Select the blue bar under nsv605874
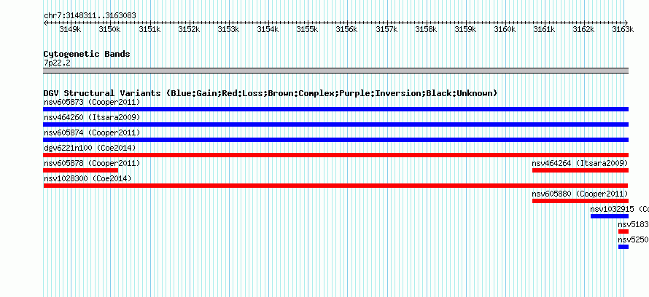The height and width of the screenshot is (297, 649). [x=335, y=140]
